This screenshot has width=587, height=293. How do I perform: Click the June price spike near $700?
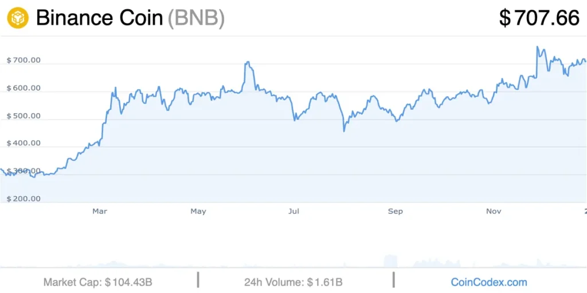coord(247,63)
